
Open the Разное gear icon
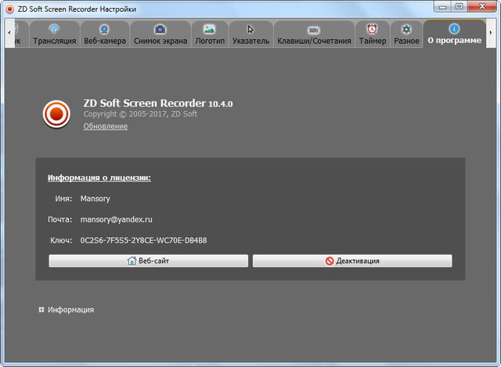coord(406,29)
